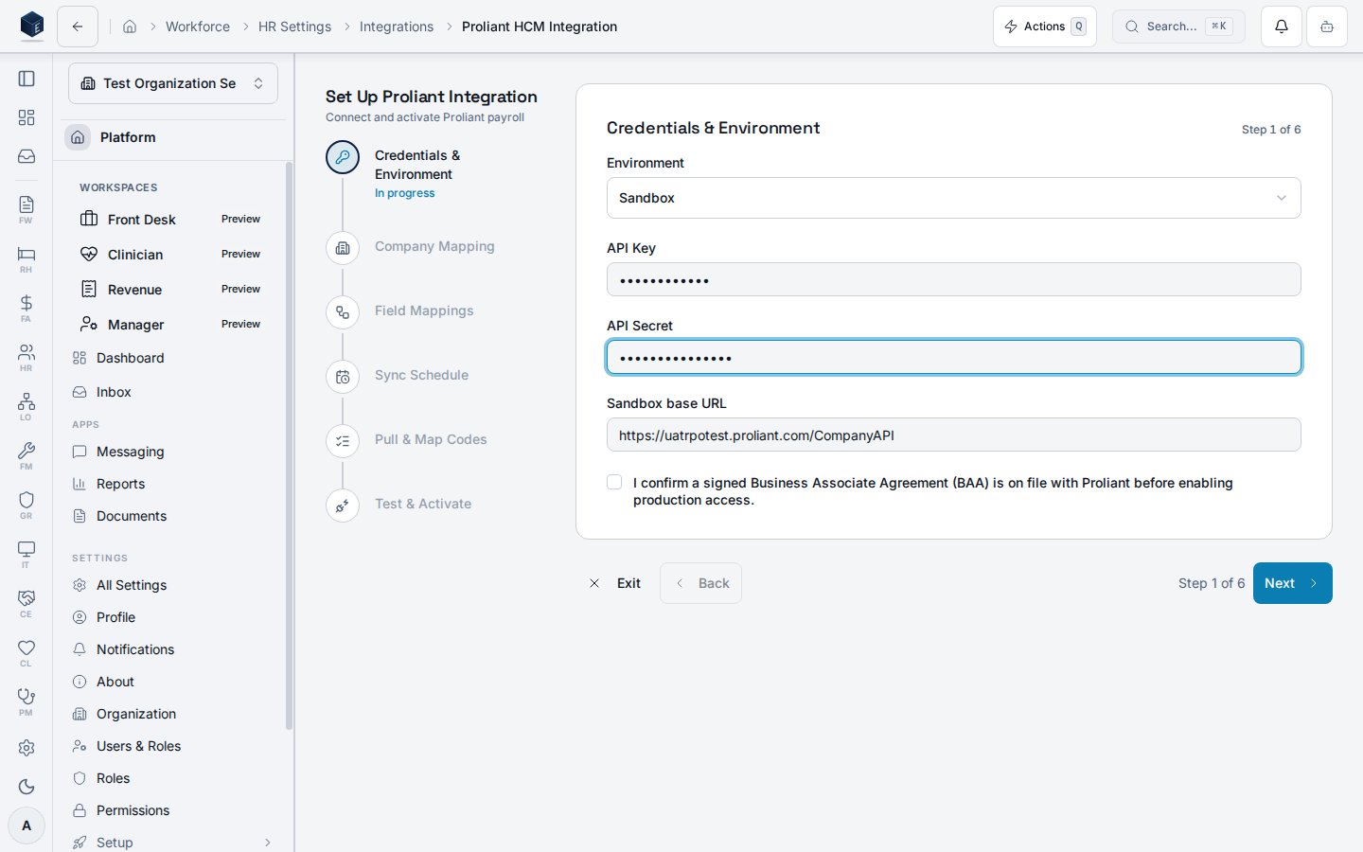Screen dimensions: 1363x852
Task: Expand the Setup sidebar item
Action: click(173, 842)
